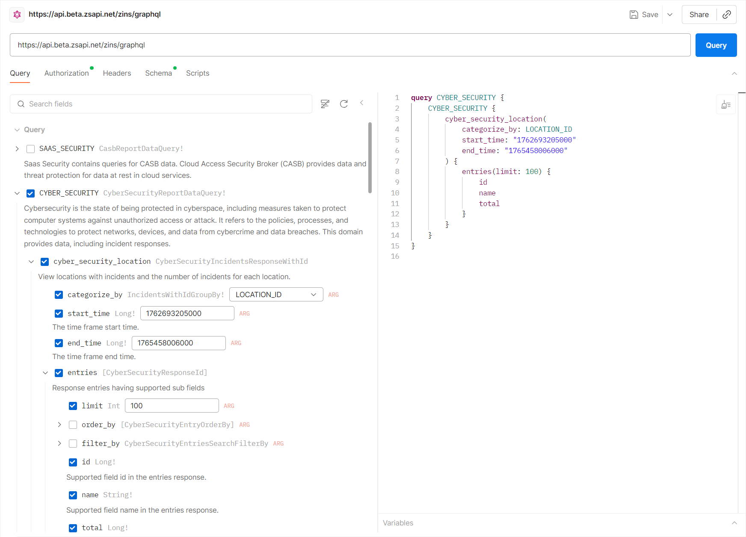Click the Save button
Image resolution: width=746 pixels, height=537 pixels.
click(644, 15)
